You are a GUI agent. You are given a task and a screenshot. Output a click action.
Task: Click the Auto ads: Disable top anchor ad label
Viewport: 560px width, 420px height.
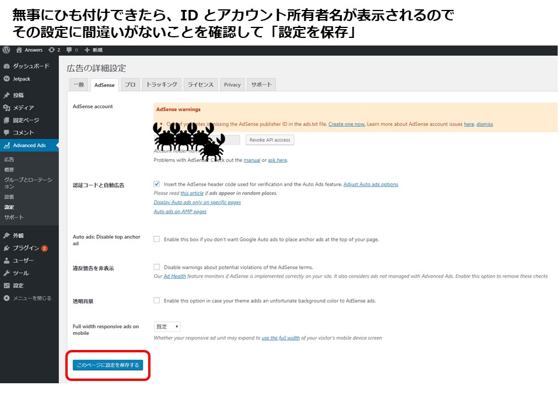[x=106, y=240]
